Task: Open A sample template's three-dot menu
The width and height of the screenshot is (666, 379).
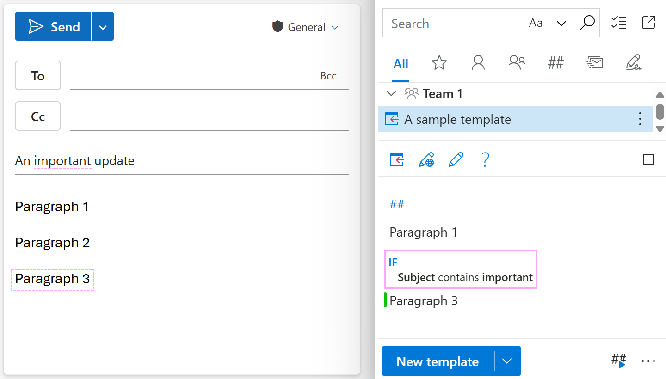Action: (x=640, y=119)
